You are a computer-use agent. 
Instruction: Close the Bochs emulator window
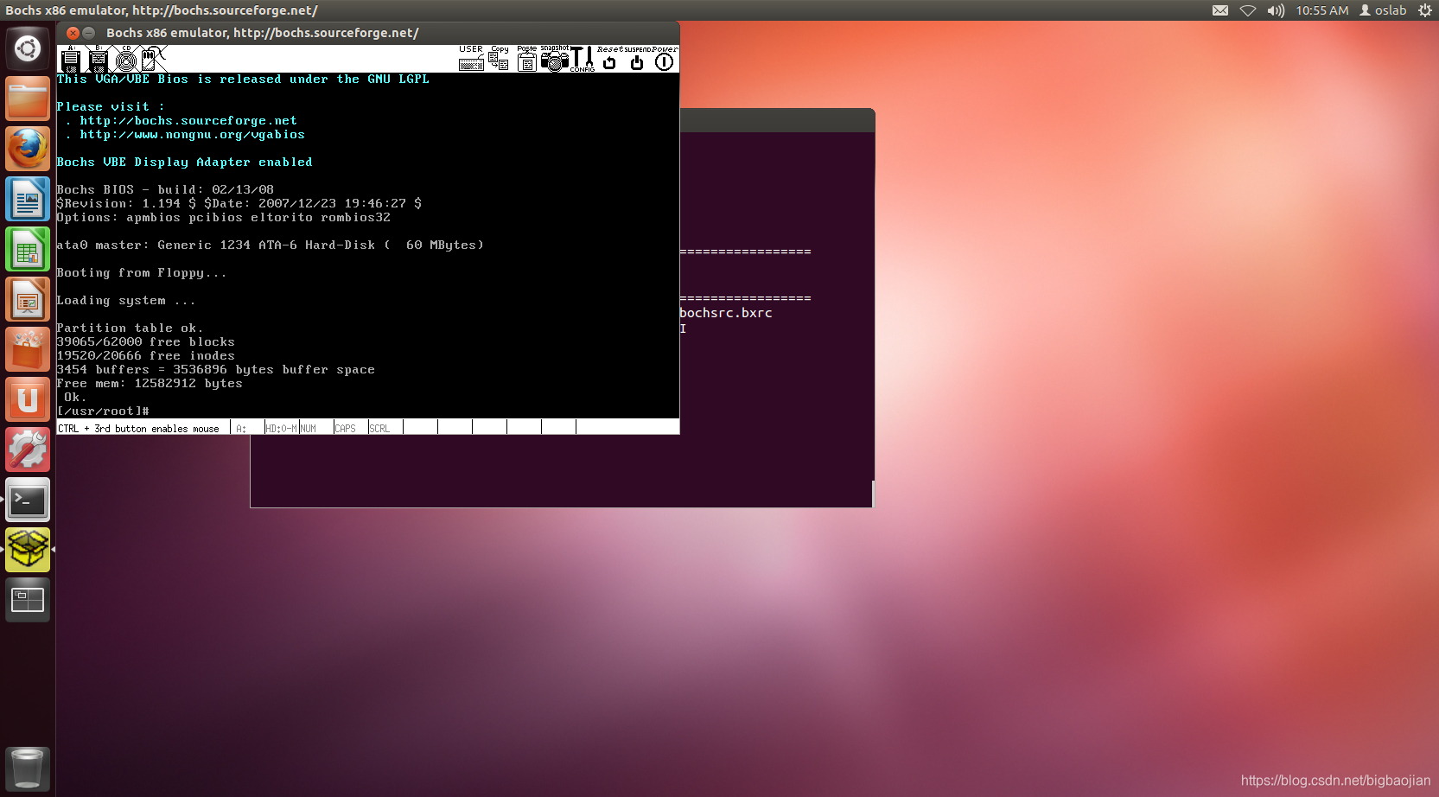pyautogui.click(x=73, y=33)
